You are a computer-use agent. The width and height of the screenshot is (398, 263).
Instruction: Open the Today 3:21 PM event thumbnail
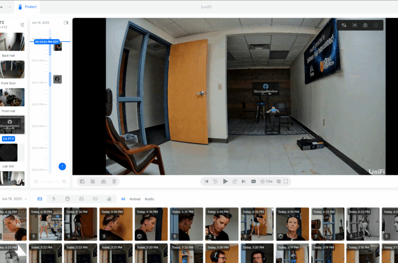click(116, 253)
